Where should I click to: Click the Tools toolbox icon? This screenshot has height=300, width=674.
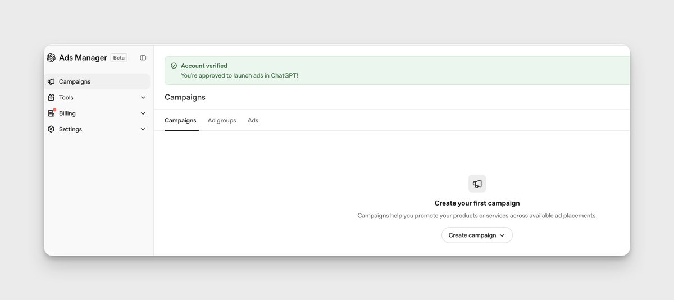coord(51,97)
